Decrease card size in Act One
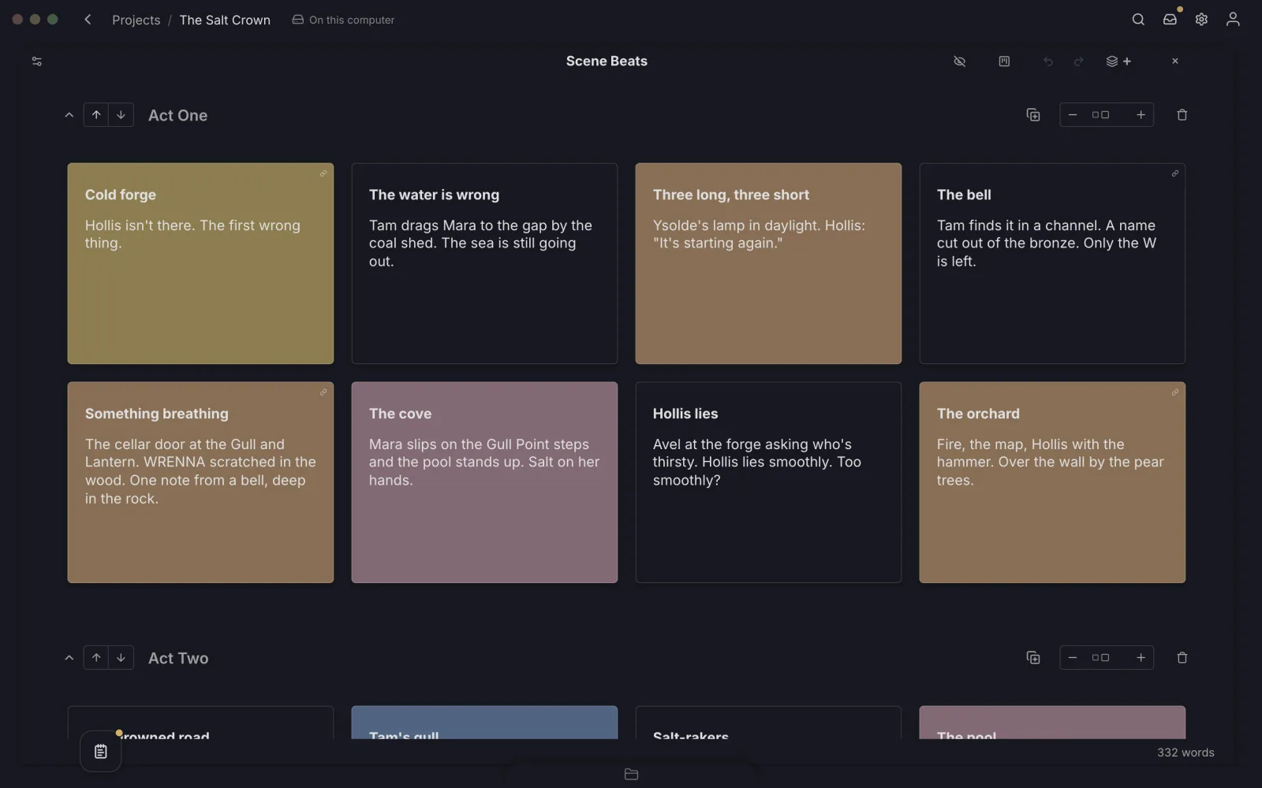Screen dimensions: 1262x788 1073,115
